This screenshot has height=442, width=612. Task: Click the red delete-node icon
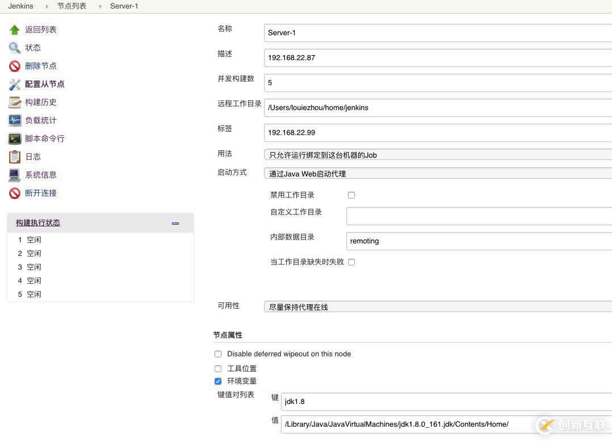[14, 66]
